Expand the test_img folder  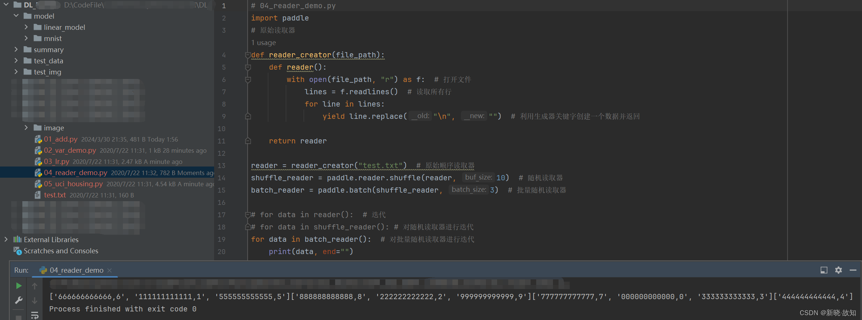pyautogui.click(x=16, y=72)
